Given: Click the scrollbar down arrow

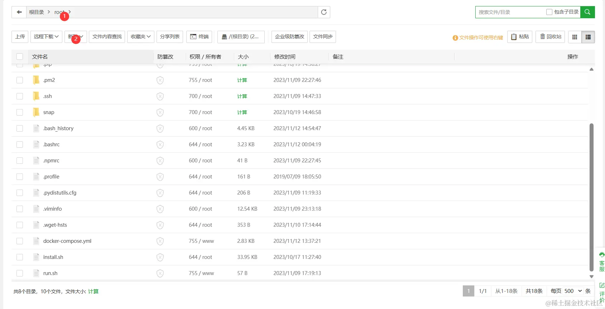Looking at the screenshot, I should click(x=592, y=276).
